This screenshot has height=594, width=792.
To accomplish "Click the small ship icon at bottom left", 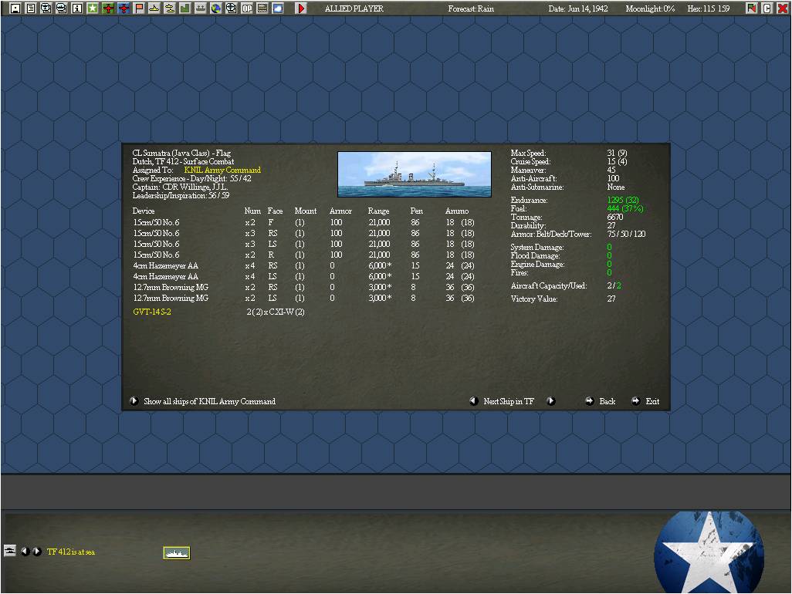I will pyautogui.click(x=10, y=551).
